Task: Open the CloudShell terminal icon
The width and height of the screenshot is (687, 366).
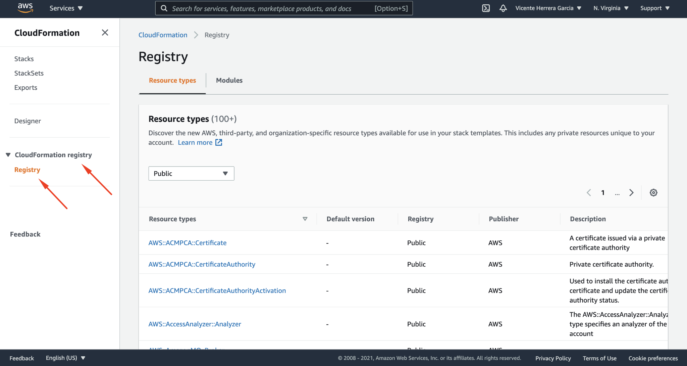Action: click(486, 8)
